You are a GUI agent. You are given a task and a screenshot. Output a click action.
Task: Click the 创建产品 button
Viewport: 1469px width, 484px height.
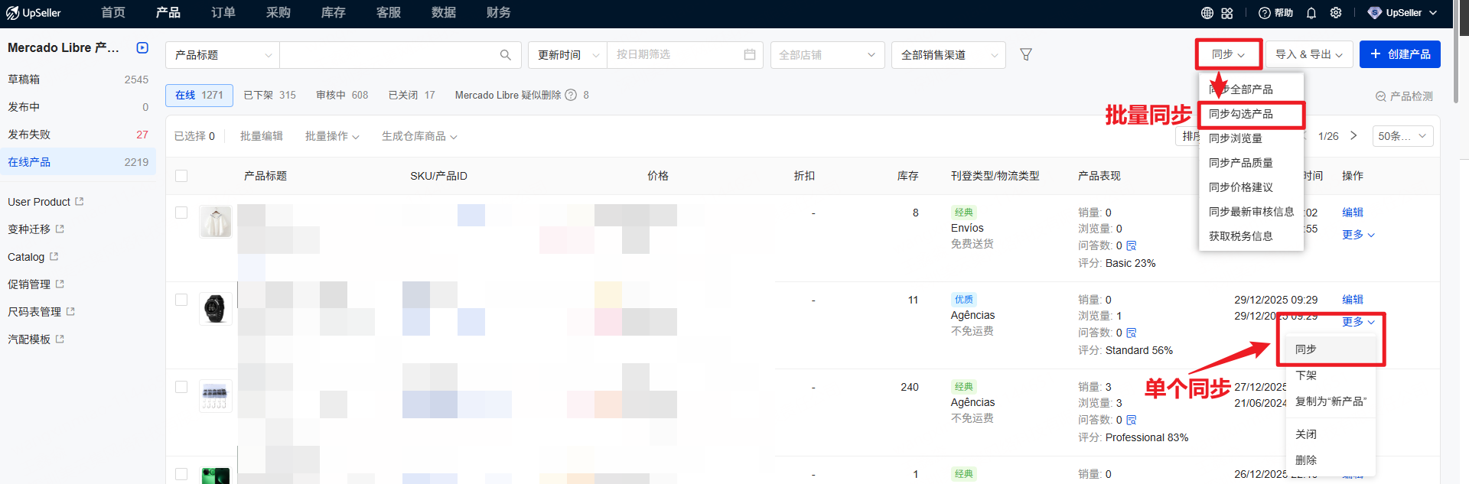1399,54
